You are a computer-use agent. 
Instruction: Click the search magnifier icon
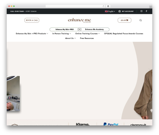coord(141,20)
